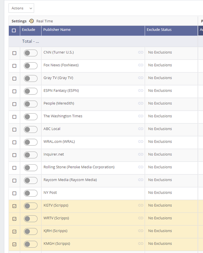
Task: Select all rows with the header checkbox
Action: [x=14, y=30]
